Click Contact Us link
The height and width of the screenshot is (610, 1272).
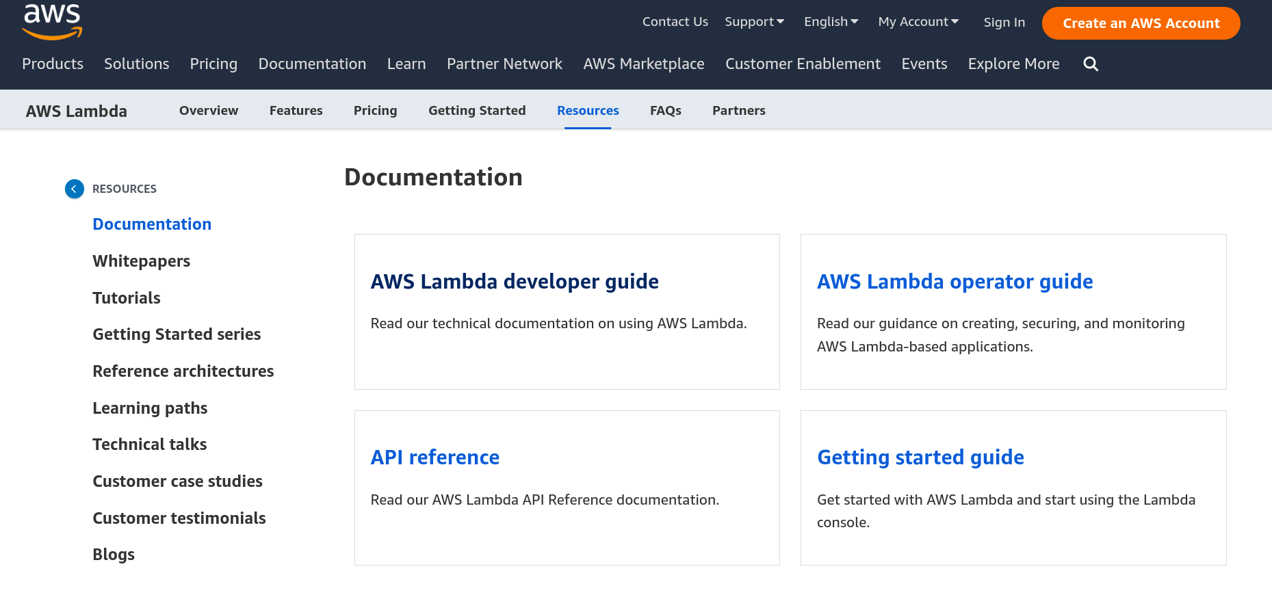coord(675,22)
